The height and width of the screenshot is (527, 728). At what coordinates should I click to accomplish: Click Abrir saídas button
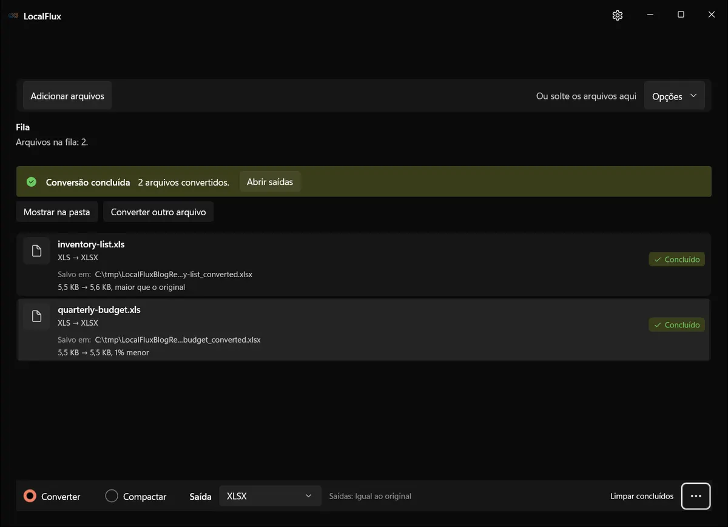coord(270,182)
